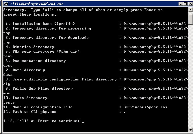Click the blinking cursor at continue prompt
The image size is (193, 134).
pos(83,122)
